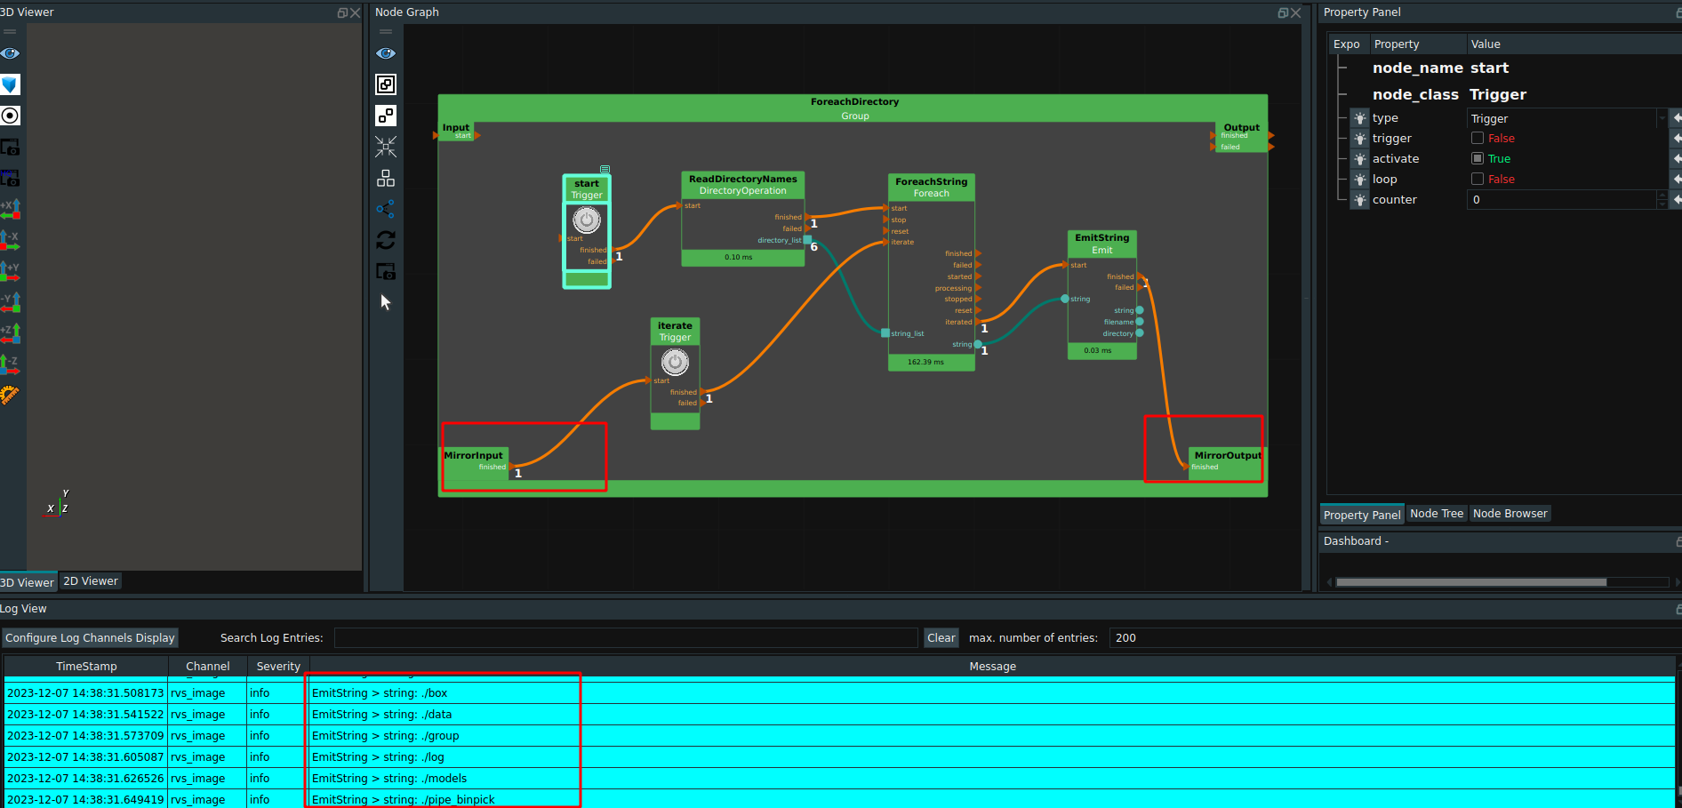Open the Node Browser tab
The width and height of the screenshot is (1682, 808).
1510,514
